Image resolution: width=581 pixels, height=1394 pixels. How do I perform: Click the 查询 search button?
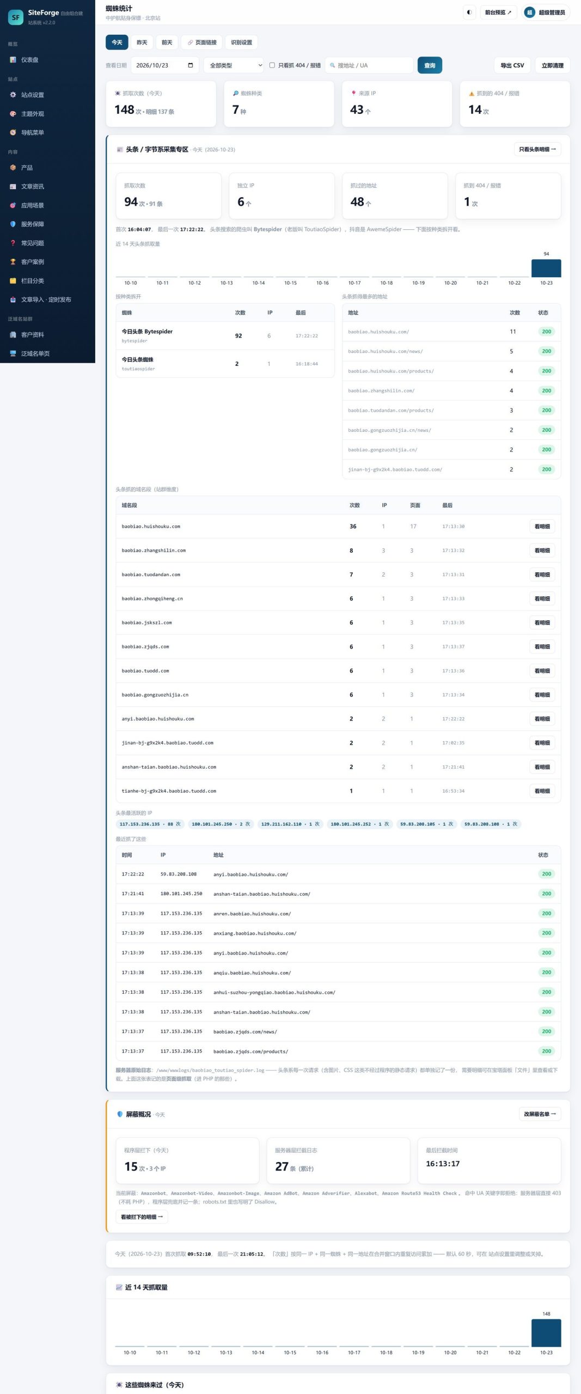coord(430,65)
